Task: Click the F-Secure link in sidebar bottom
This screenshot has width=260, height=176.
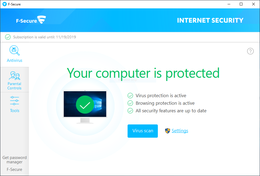Action: (x=15, y=170)
